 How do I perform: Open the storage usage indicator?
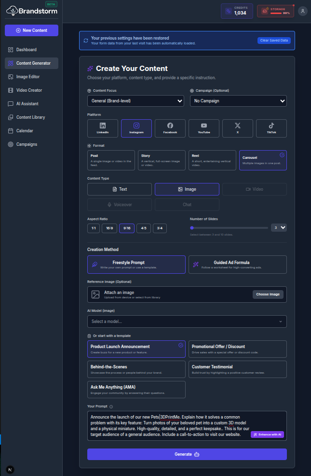[x=275, y=11]
